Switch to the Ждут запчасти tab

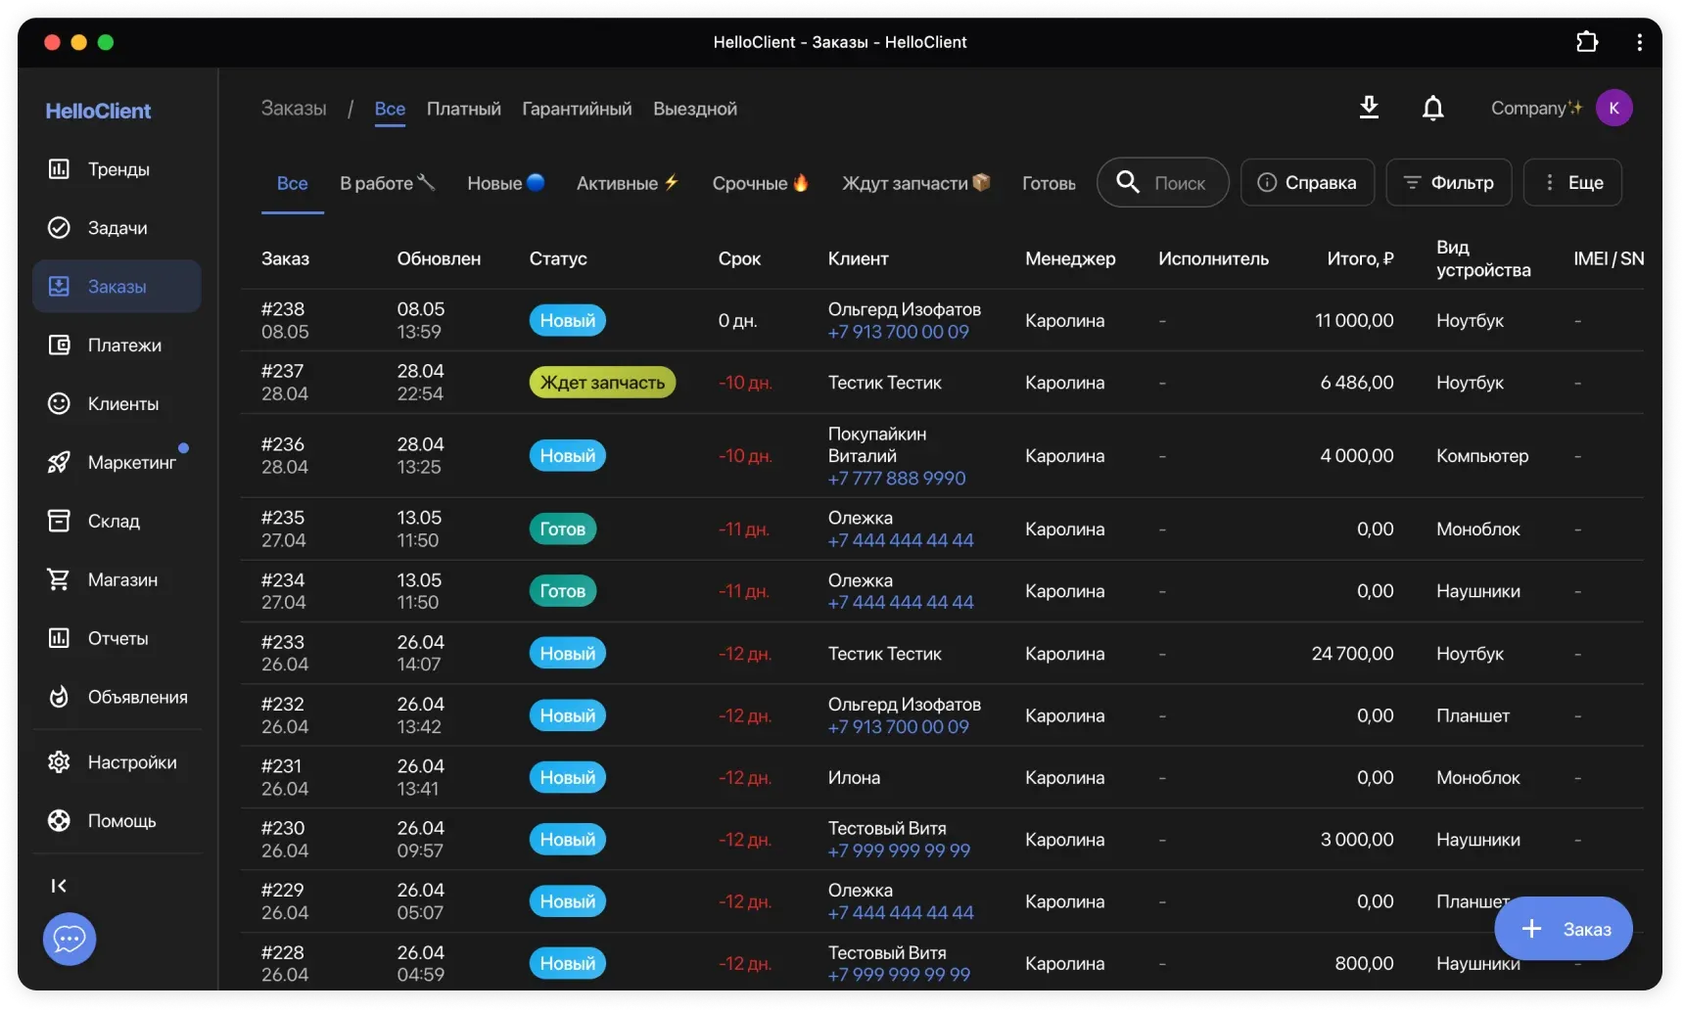915,183
